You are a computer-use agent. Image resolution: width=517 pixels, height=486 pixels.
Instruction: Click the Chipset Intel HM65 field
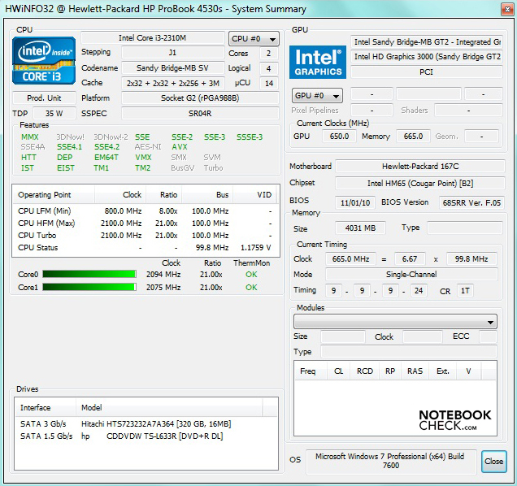(420, 183)
